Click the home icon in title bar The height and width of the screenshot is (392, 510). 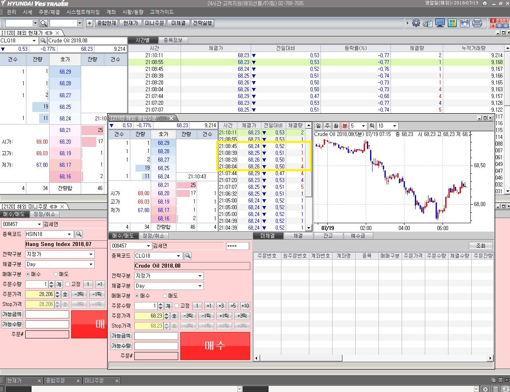click(485, 3)
